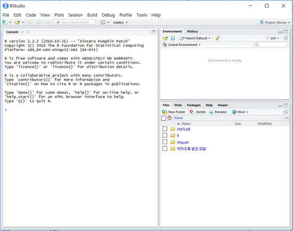Viewport: 293px width, 231px height.
Task: Maximize the Files pane
Action: [286, 106]
